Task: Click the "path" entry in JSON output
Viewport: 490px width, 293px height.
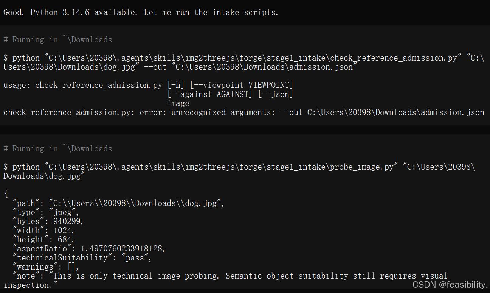Action: (x=118, y=203)
